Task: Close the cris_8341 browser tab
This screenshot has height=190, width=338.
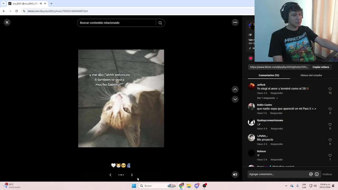Action: point(45,4)
